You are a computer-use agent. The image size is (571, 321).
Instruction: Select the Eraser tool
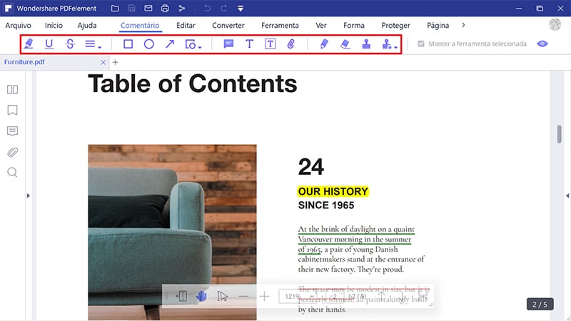345,44
